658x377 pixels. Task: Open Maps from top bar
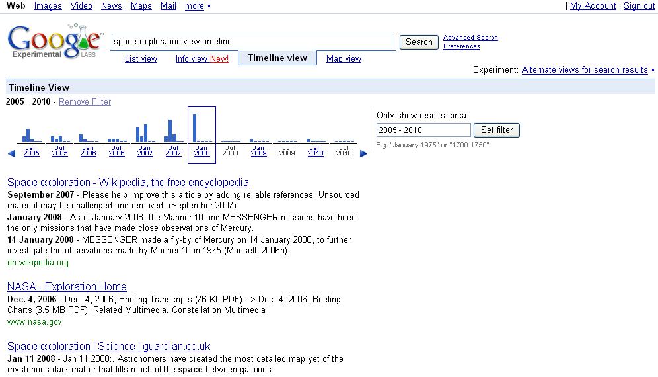tap(141, 6)
